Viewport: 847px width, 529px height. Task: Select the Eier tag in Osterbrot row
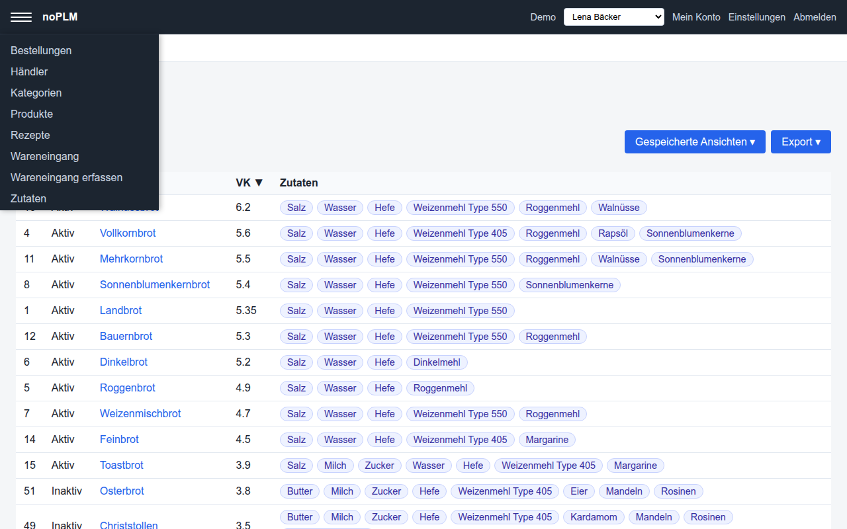tap(579, 491)
